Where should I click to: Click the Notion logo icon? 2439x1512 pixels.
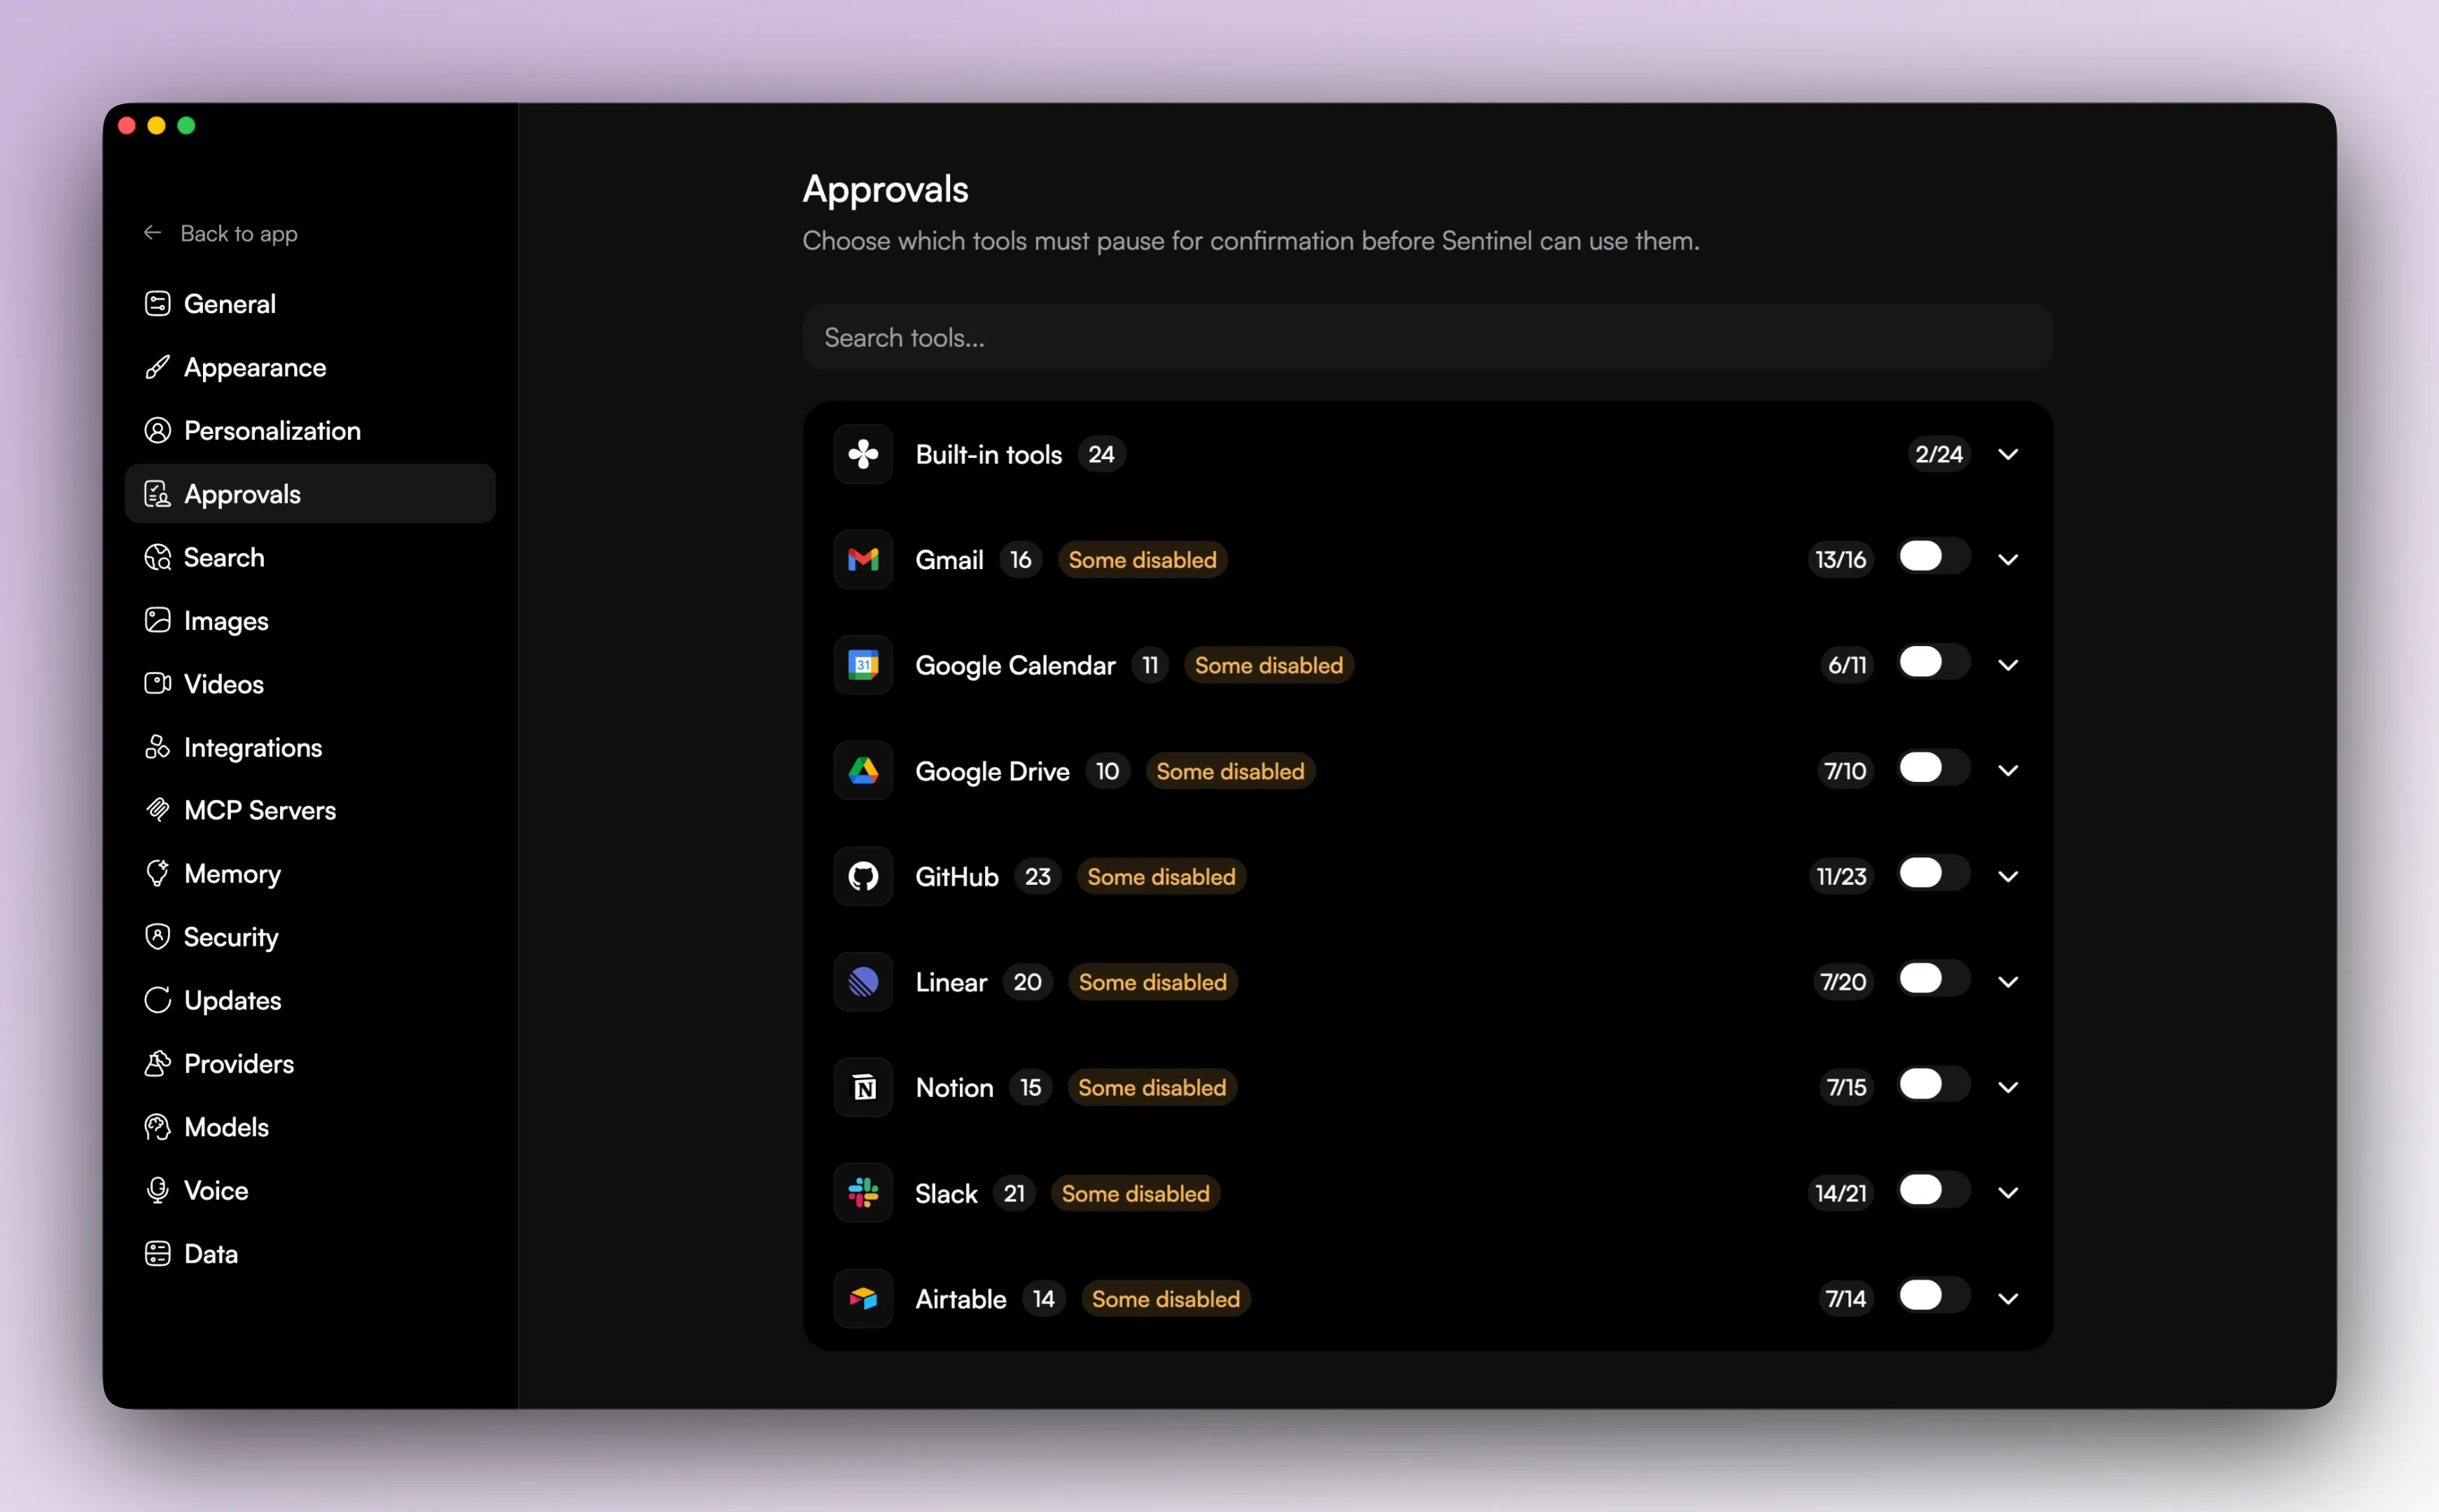(x=863, y=1087)
